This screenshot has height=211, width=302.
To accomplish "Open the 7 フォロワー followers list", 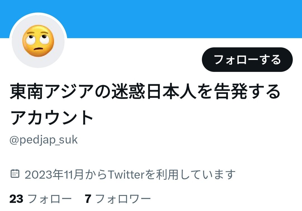I will point(118,199).
